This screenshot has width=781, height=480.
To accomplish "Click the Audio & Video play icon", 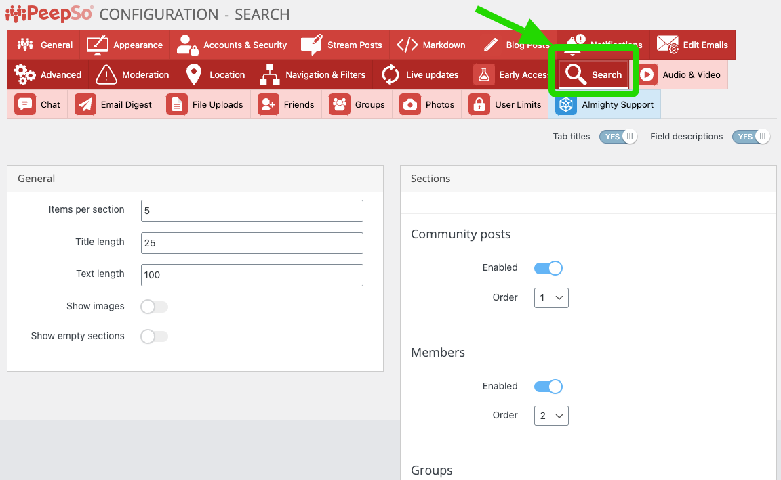I will click(x=647, y=74).
